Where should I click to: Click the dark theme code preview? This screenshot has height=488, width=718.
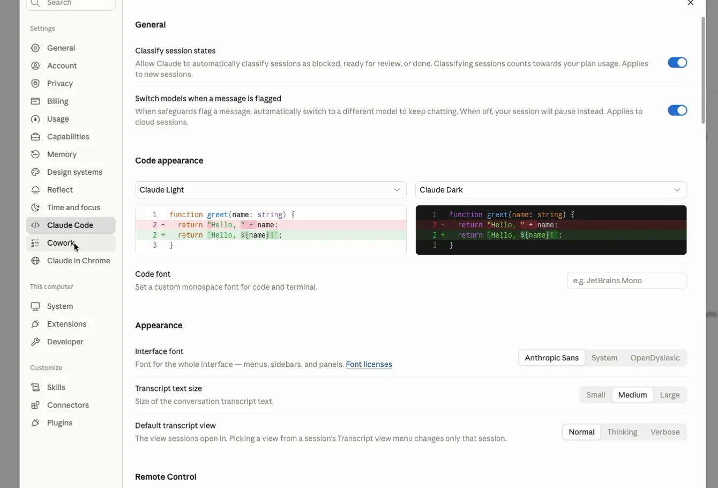coord(551,230)
